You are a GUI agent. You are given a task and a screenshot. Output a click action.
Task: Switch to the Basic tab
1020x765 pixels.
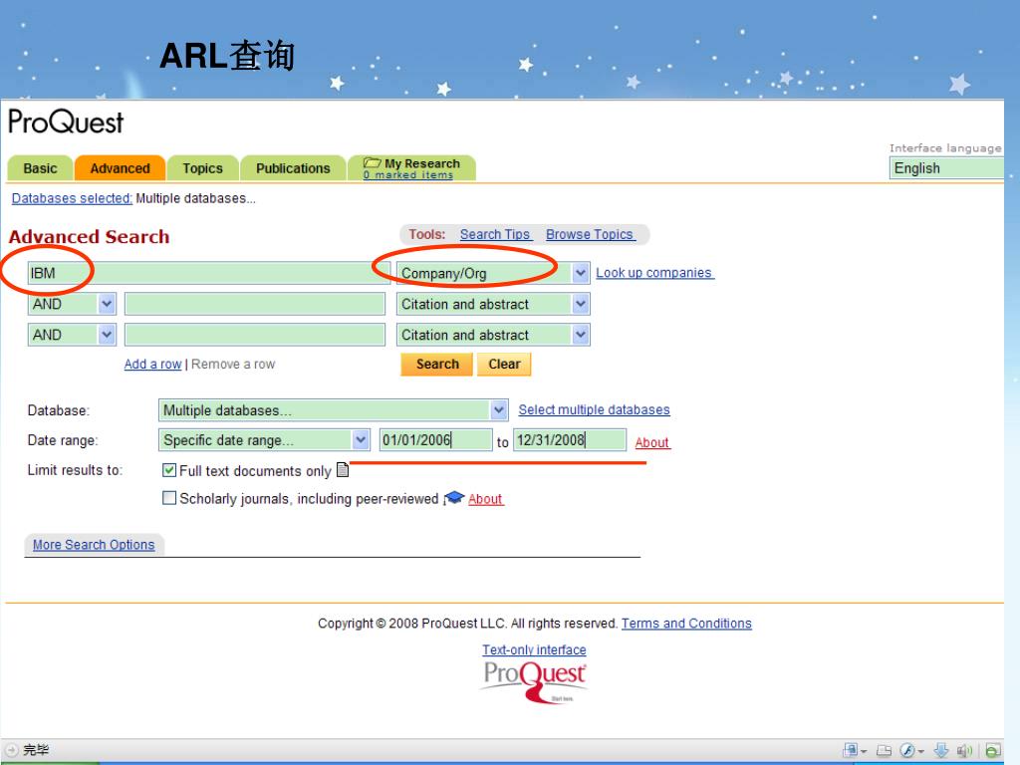(x=40, y=167)
